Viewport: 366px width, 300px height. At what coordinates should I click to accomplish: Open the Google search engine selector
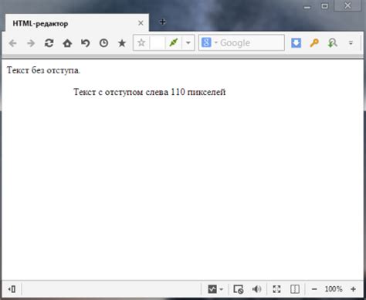(209, 42)
